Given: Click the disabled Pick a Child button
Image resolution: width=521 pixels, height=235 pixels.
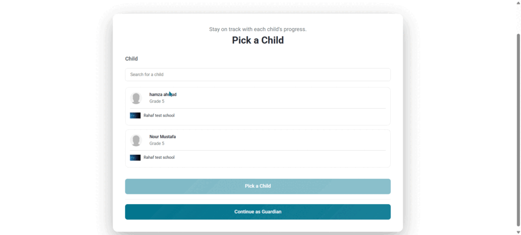Looking at the screenshot, I should pyautogui.click(x=258, y=186).
